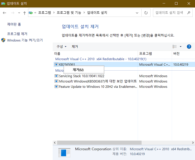Select the KB2565063 update row
This screenshot has height=160, width=195.
click(124, 65)
